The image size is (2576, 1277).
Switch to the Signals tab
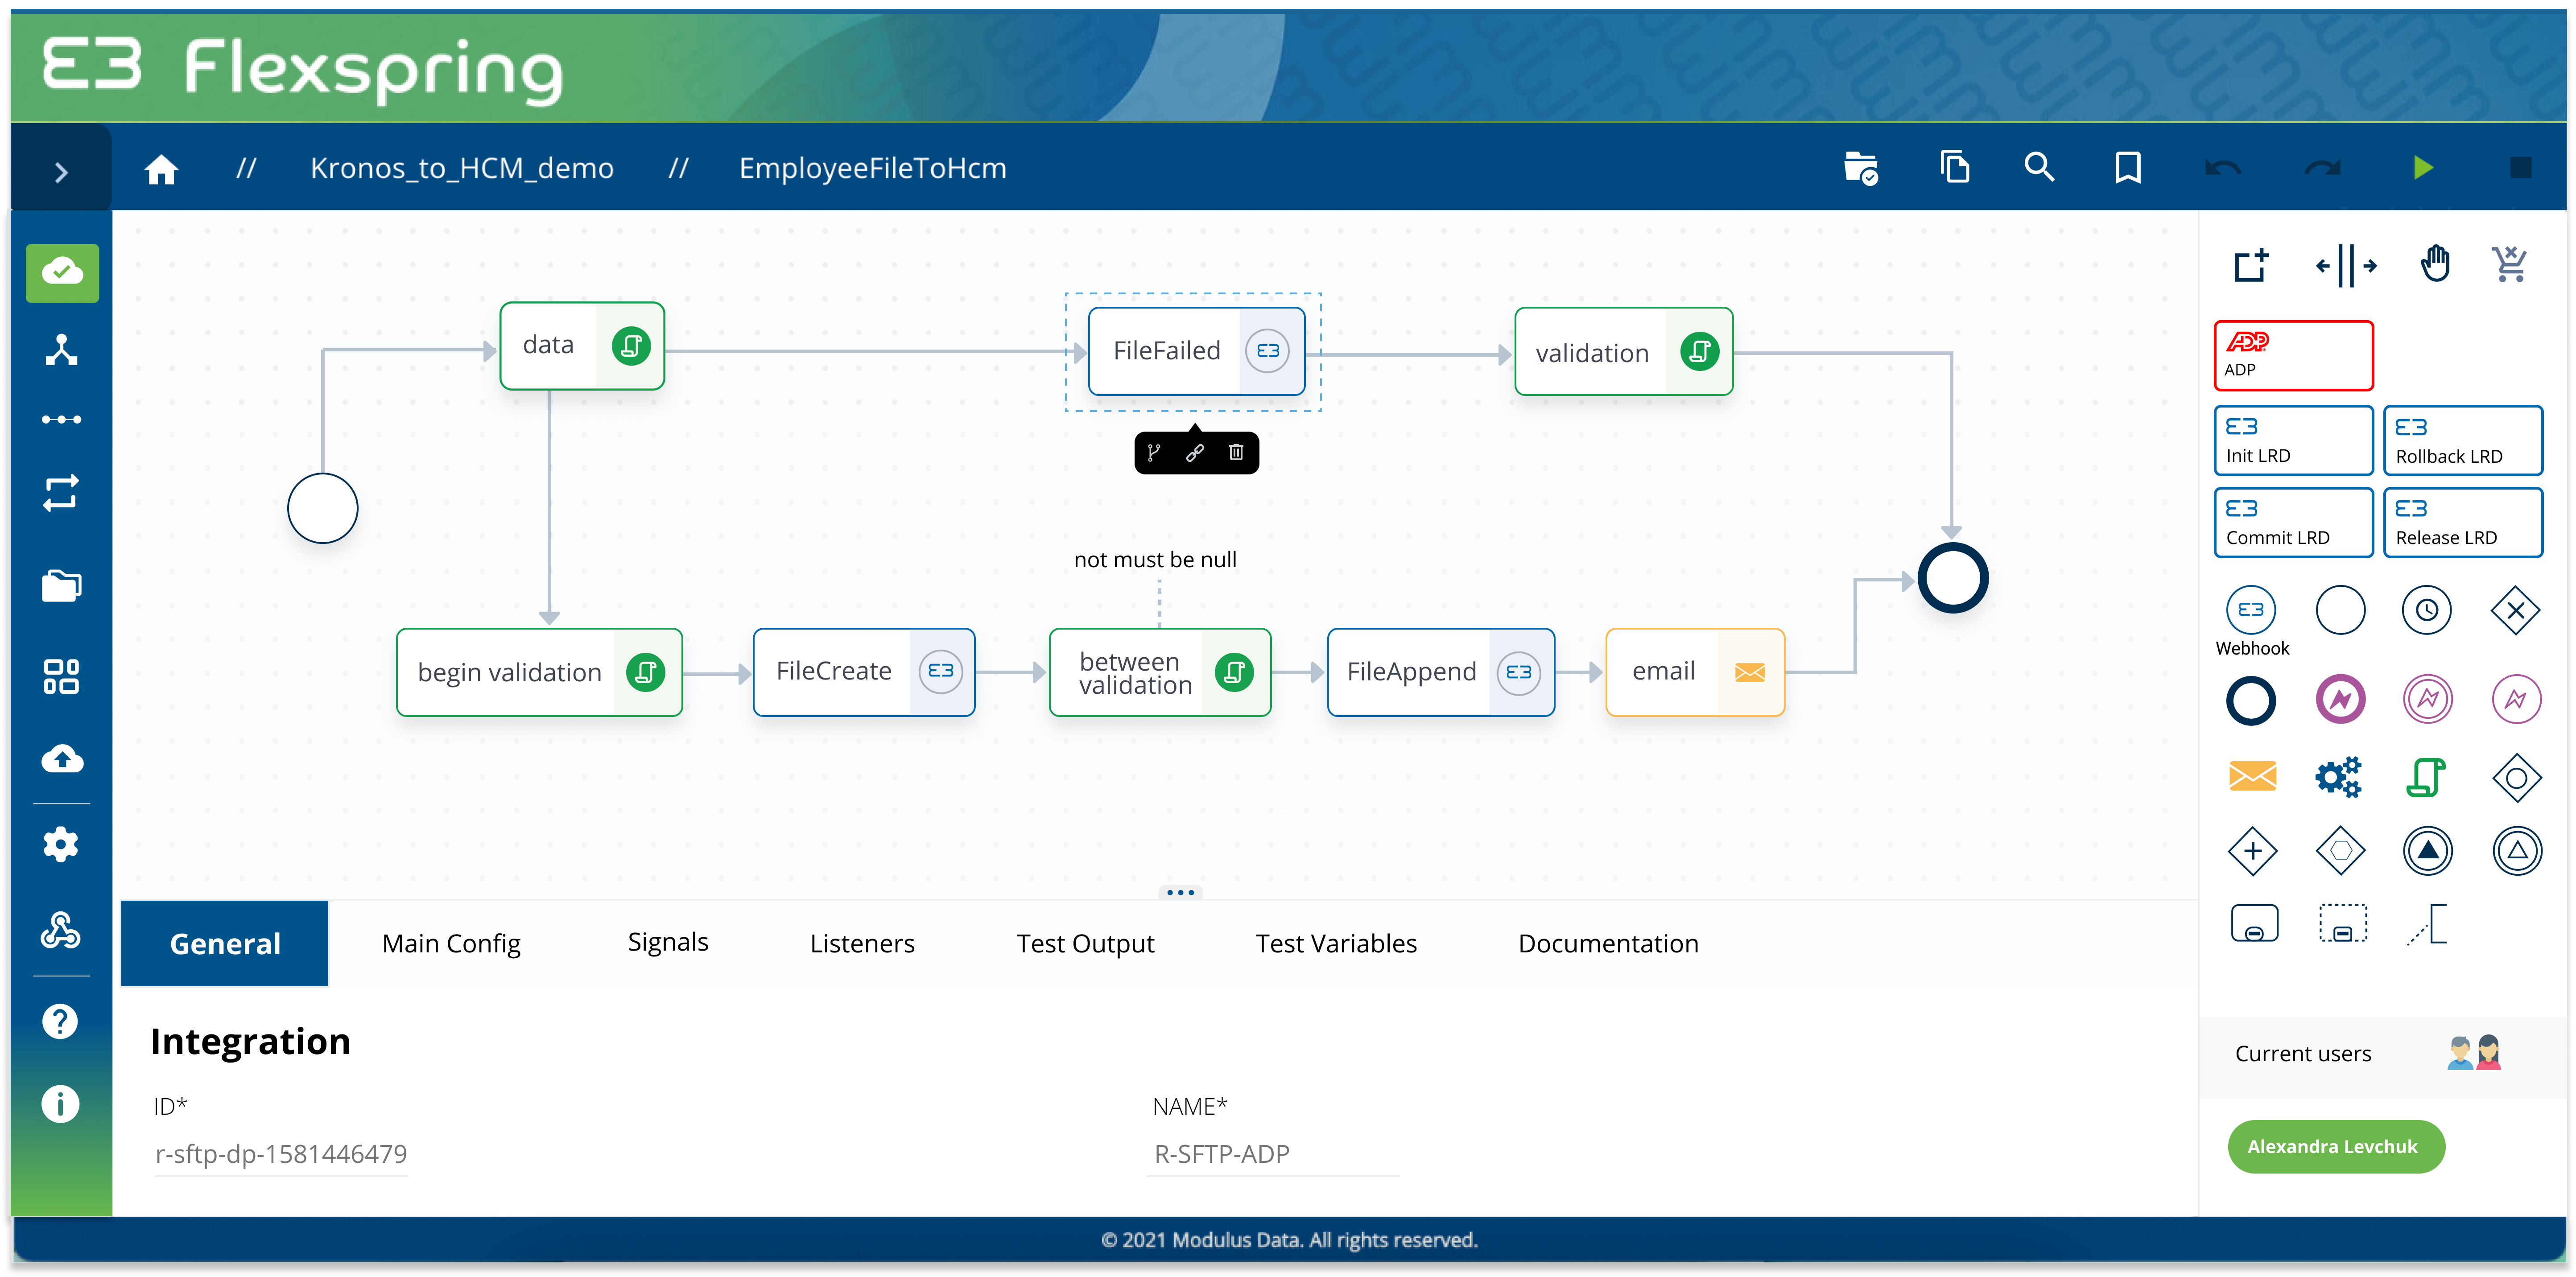(667, 942)
